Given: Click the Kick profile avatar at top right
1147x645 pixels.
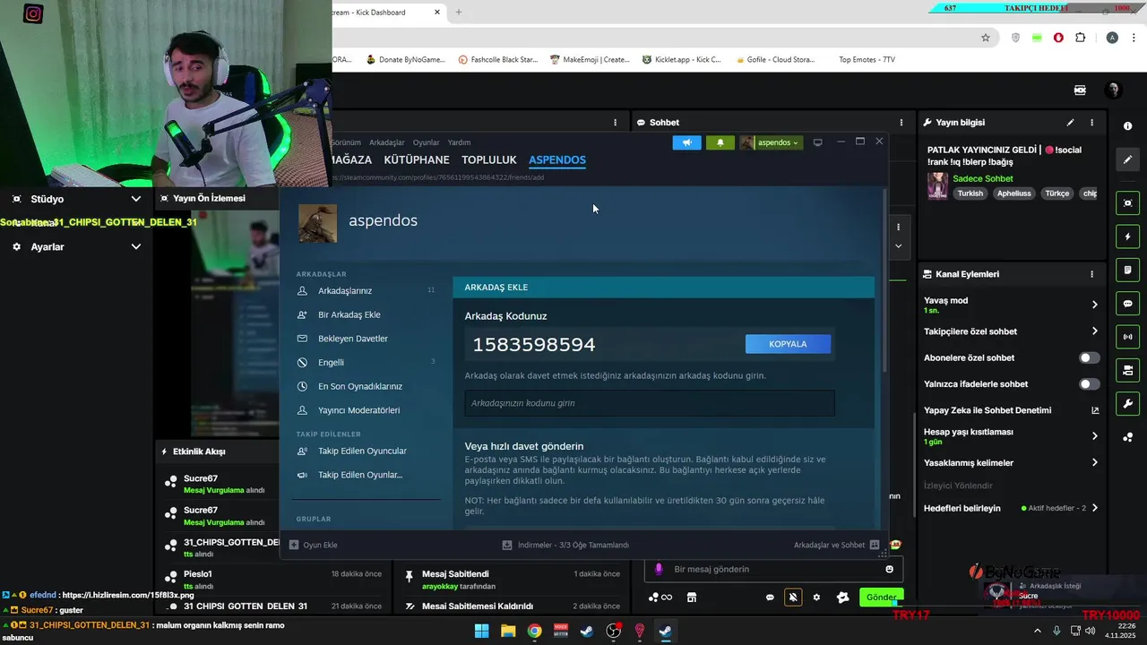Looking at the screenshot, I should (1113, 90).
